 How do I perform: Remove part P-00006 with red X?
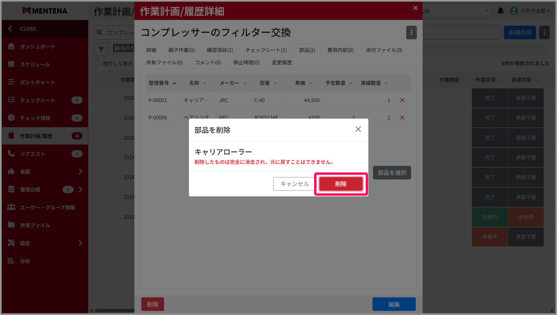tap(402, 118)
